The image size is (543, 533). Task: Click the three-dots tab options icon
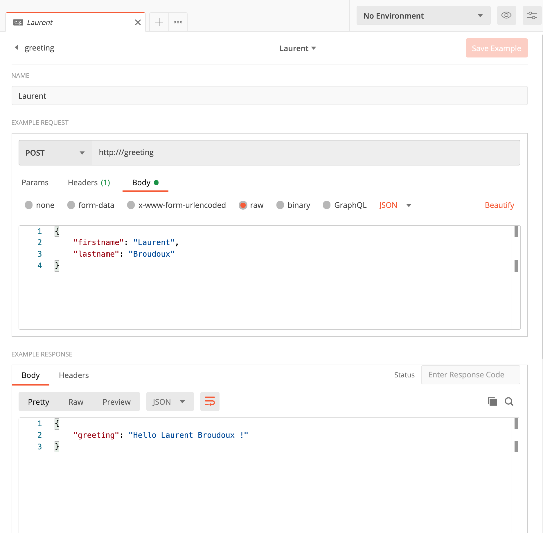tap(178, 22)
